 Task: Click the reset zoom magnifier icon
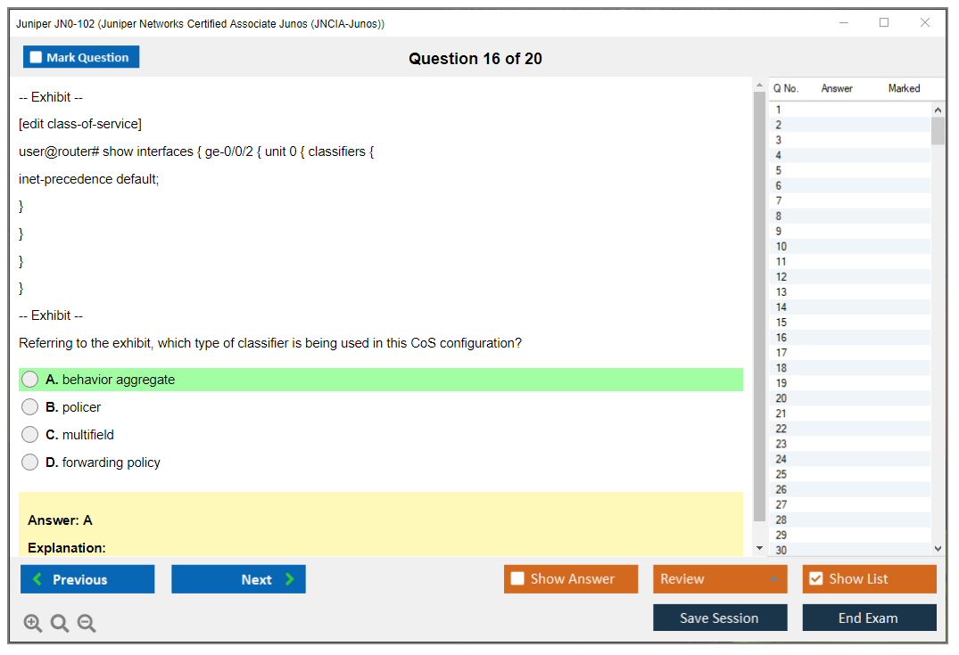point(60,624)
